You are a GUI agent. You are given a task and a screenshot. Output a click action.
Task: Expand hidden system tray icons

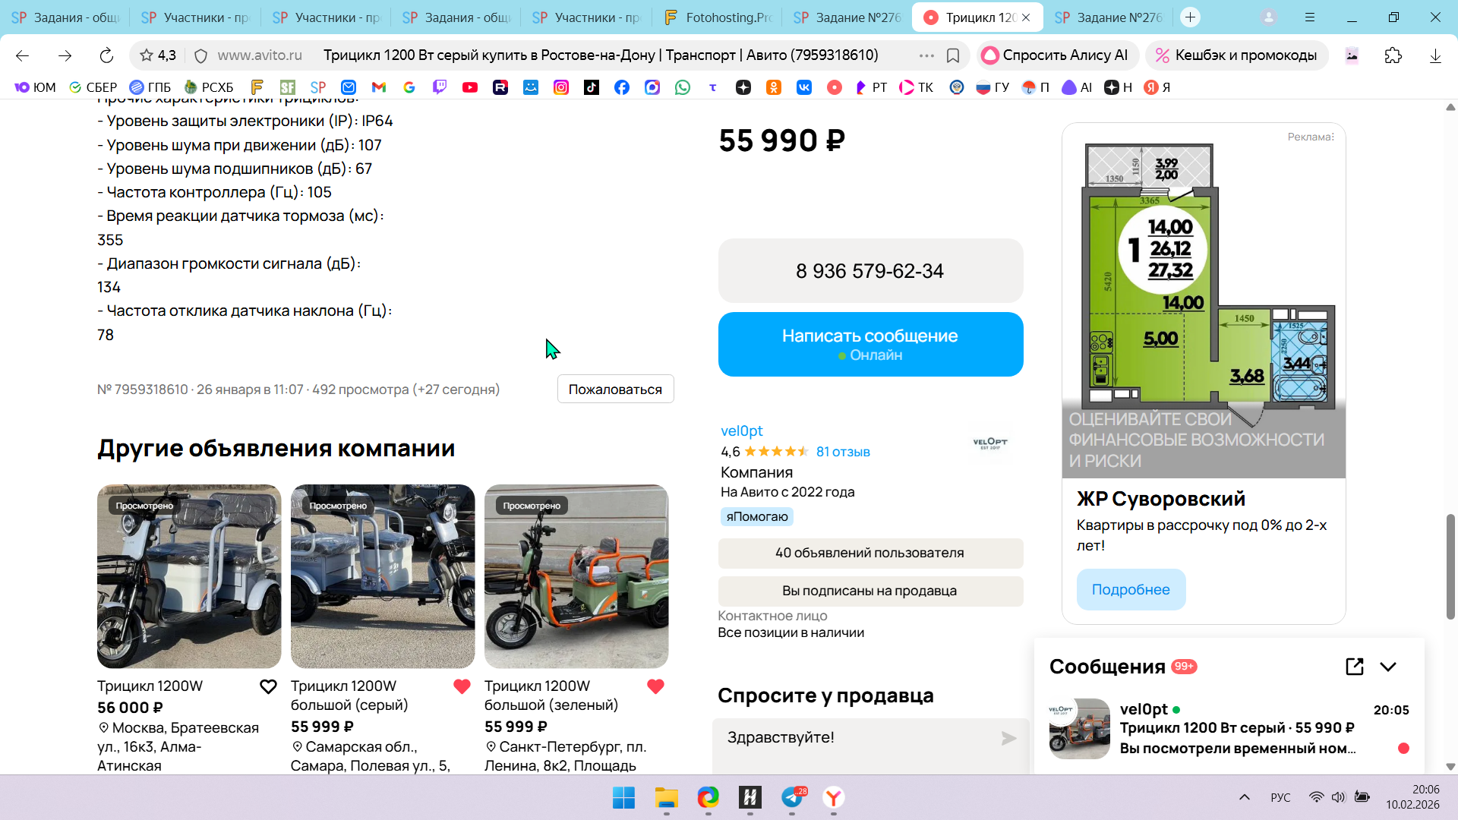(1244, 797)
